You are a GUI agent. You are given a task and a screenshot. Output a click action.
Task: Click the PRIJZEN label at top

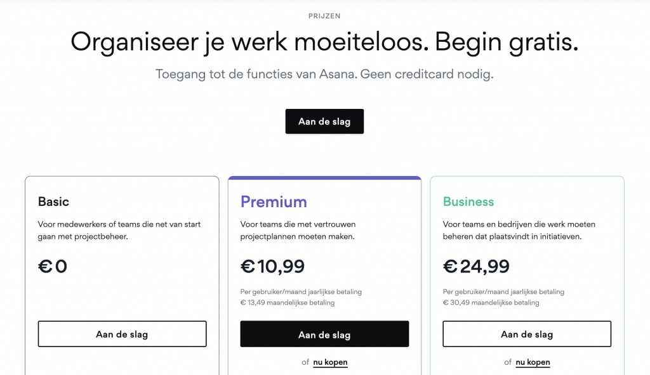pos(324,16)
